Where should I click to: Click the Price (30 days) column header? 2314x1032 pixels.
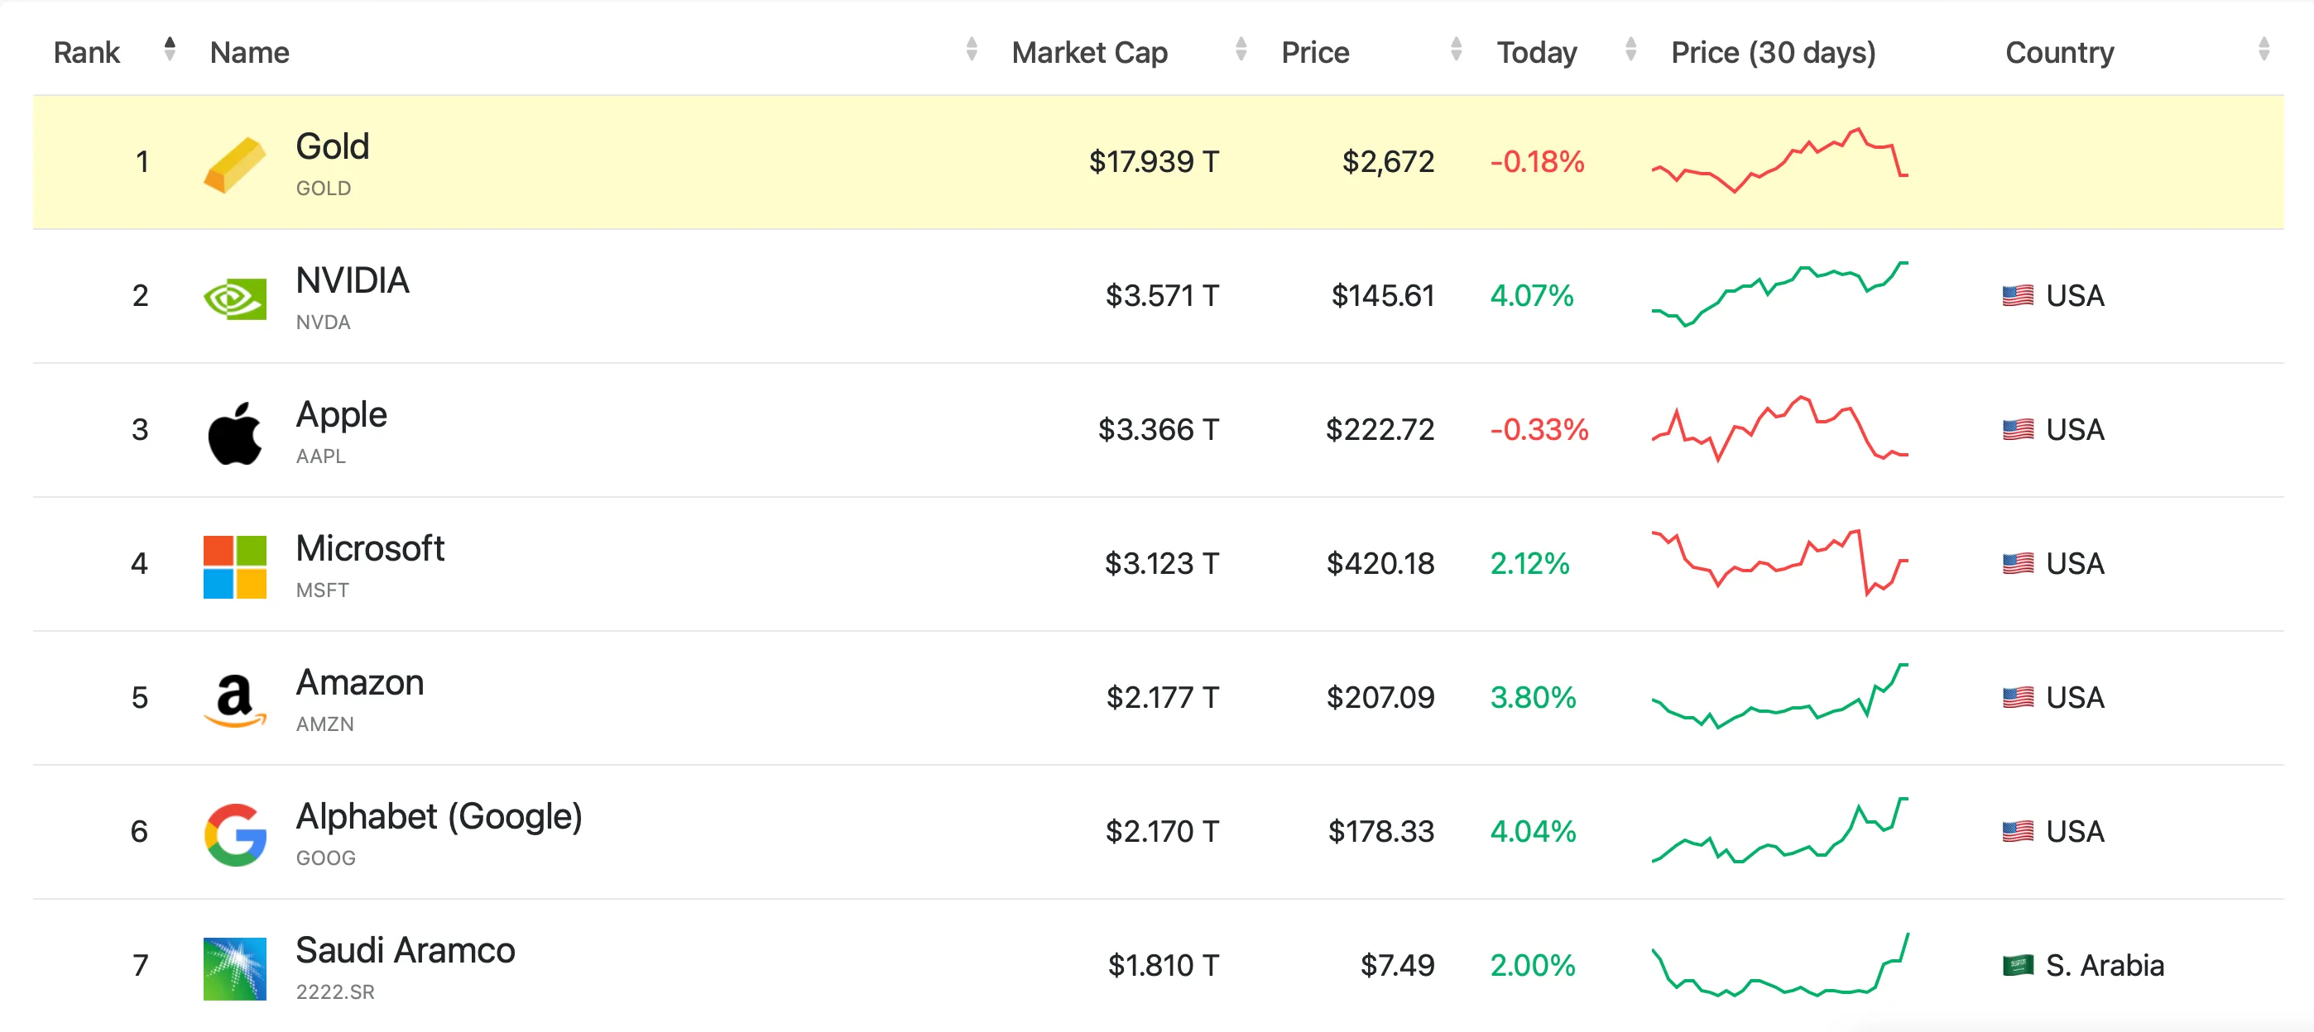tap(1773, 53)
